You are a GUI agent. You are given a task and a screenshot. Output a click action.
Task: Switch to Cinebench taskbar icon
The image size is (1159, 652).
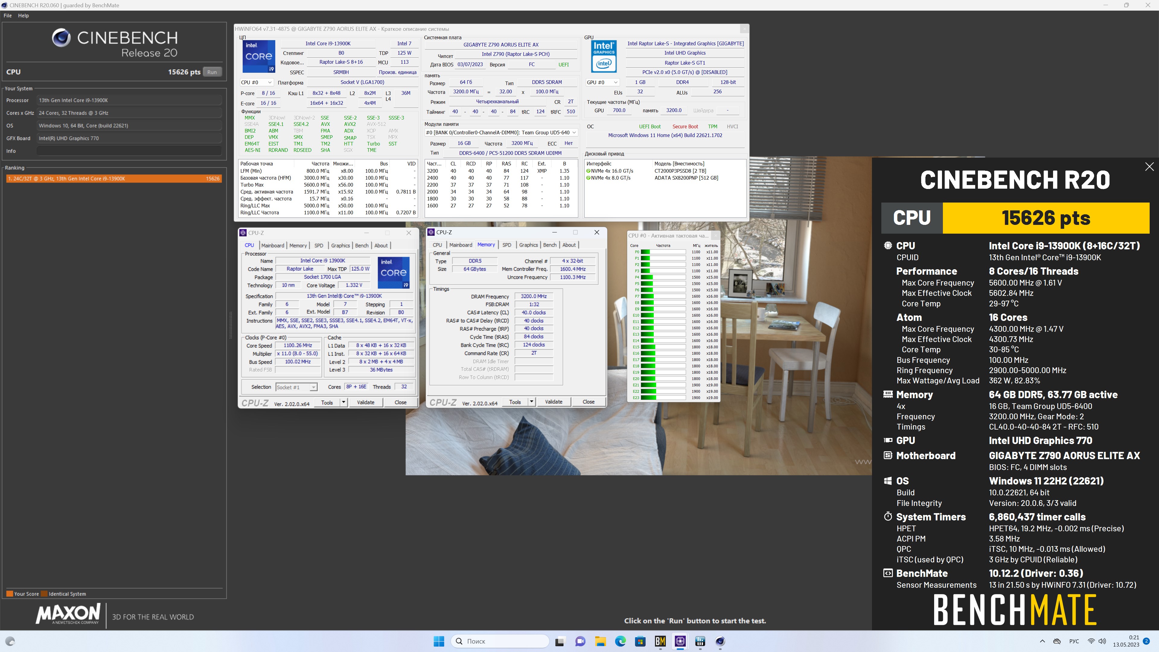click(x=720, y=641)
